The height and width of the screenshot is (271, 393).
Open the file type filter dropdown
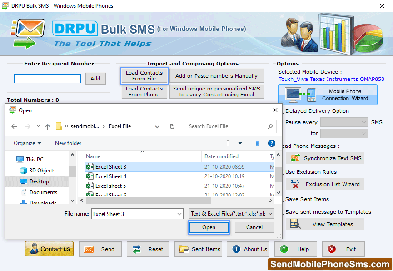tap(231, 214)
